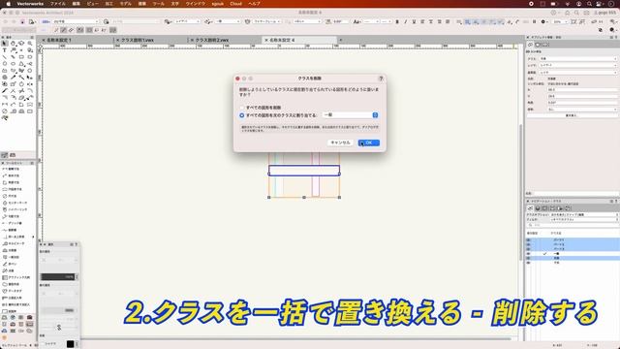This screenshot has width=620, height=349.
Task: Open macOS Spotlight search in menu bar
Action: pyautogui.click(x=589, y=4)
